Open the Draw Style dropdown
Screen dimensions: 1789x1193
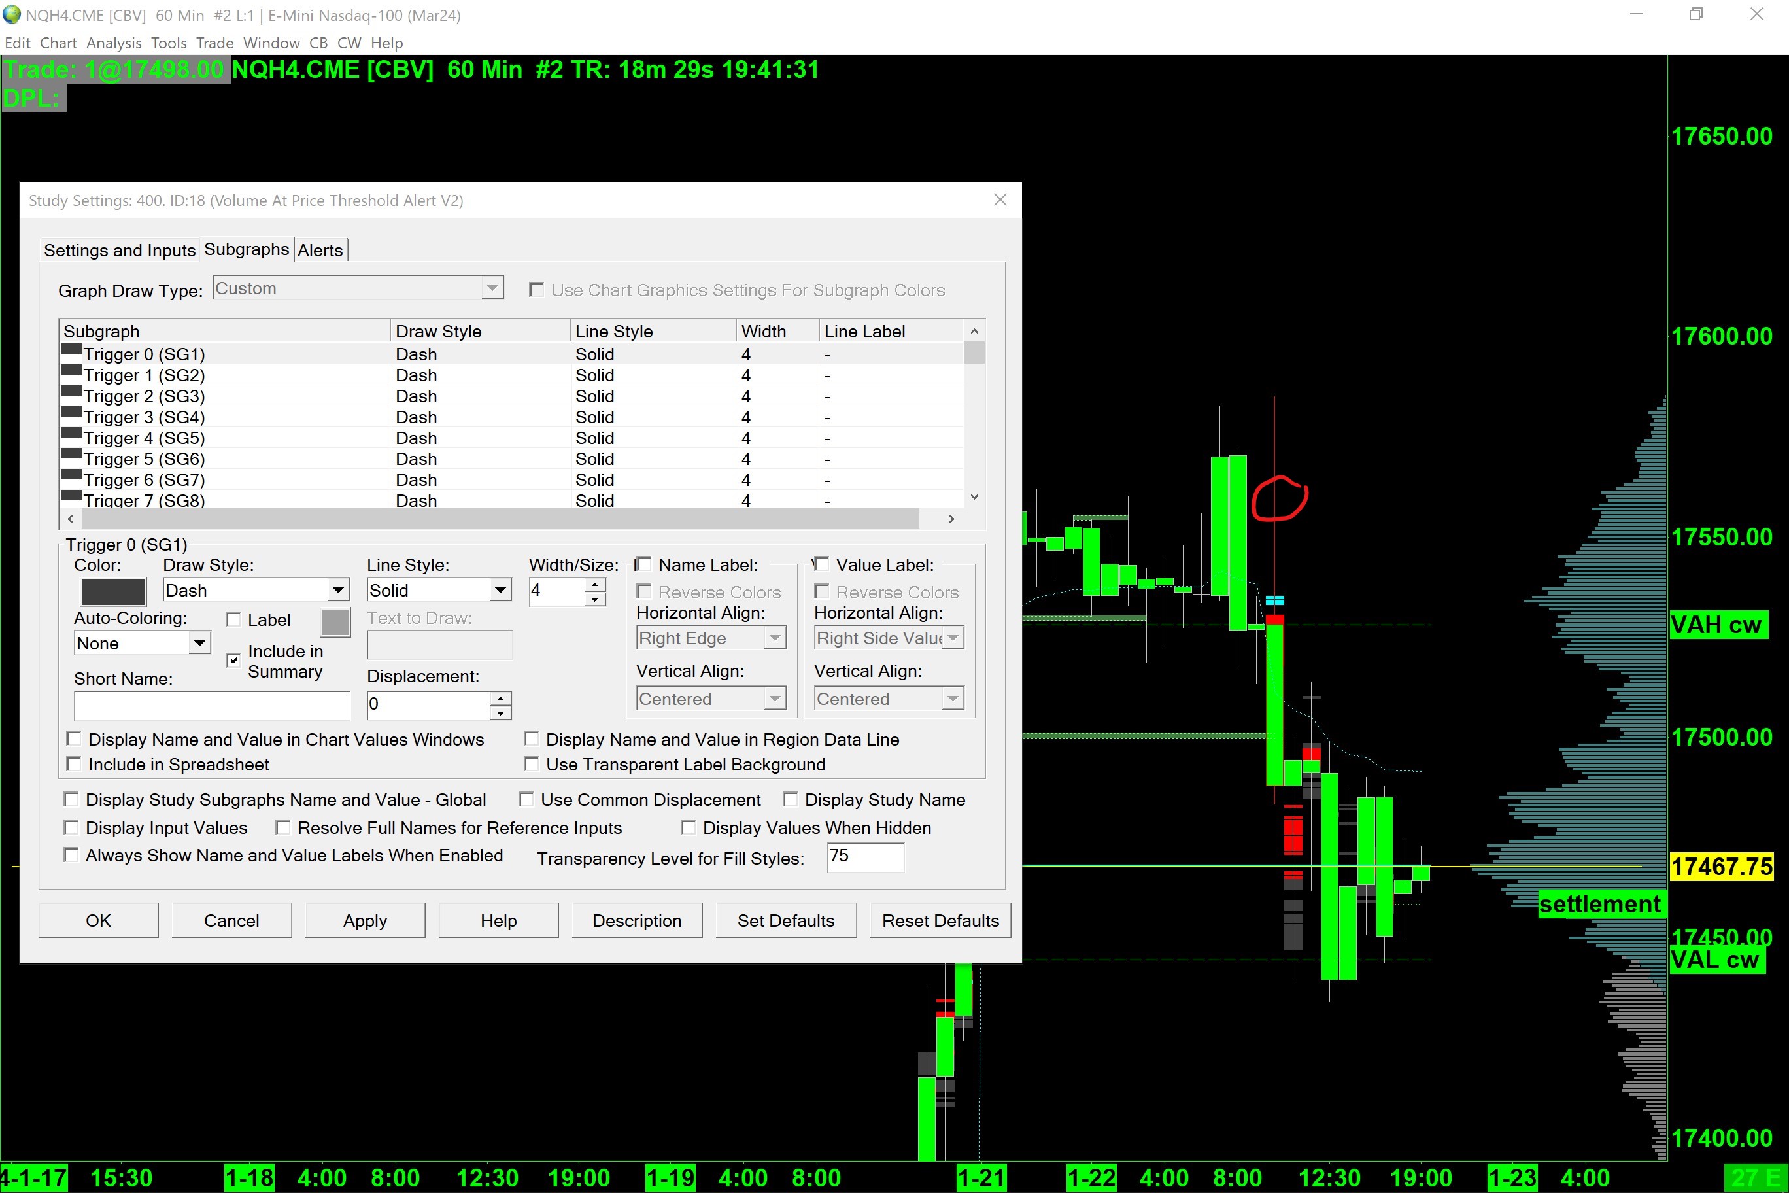[x=337, y=590]
